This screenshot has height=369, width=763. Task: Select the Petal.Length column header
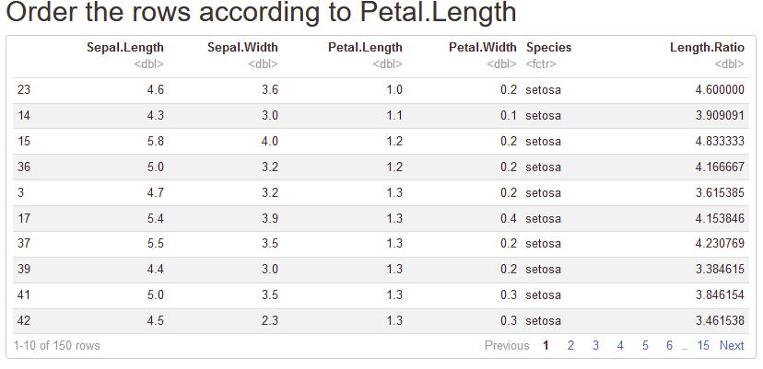coord(365,48)
